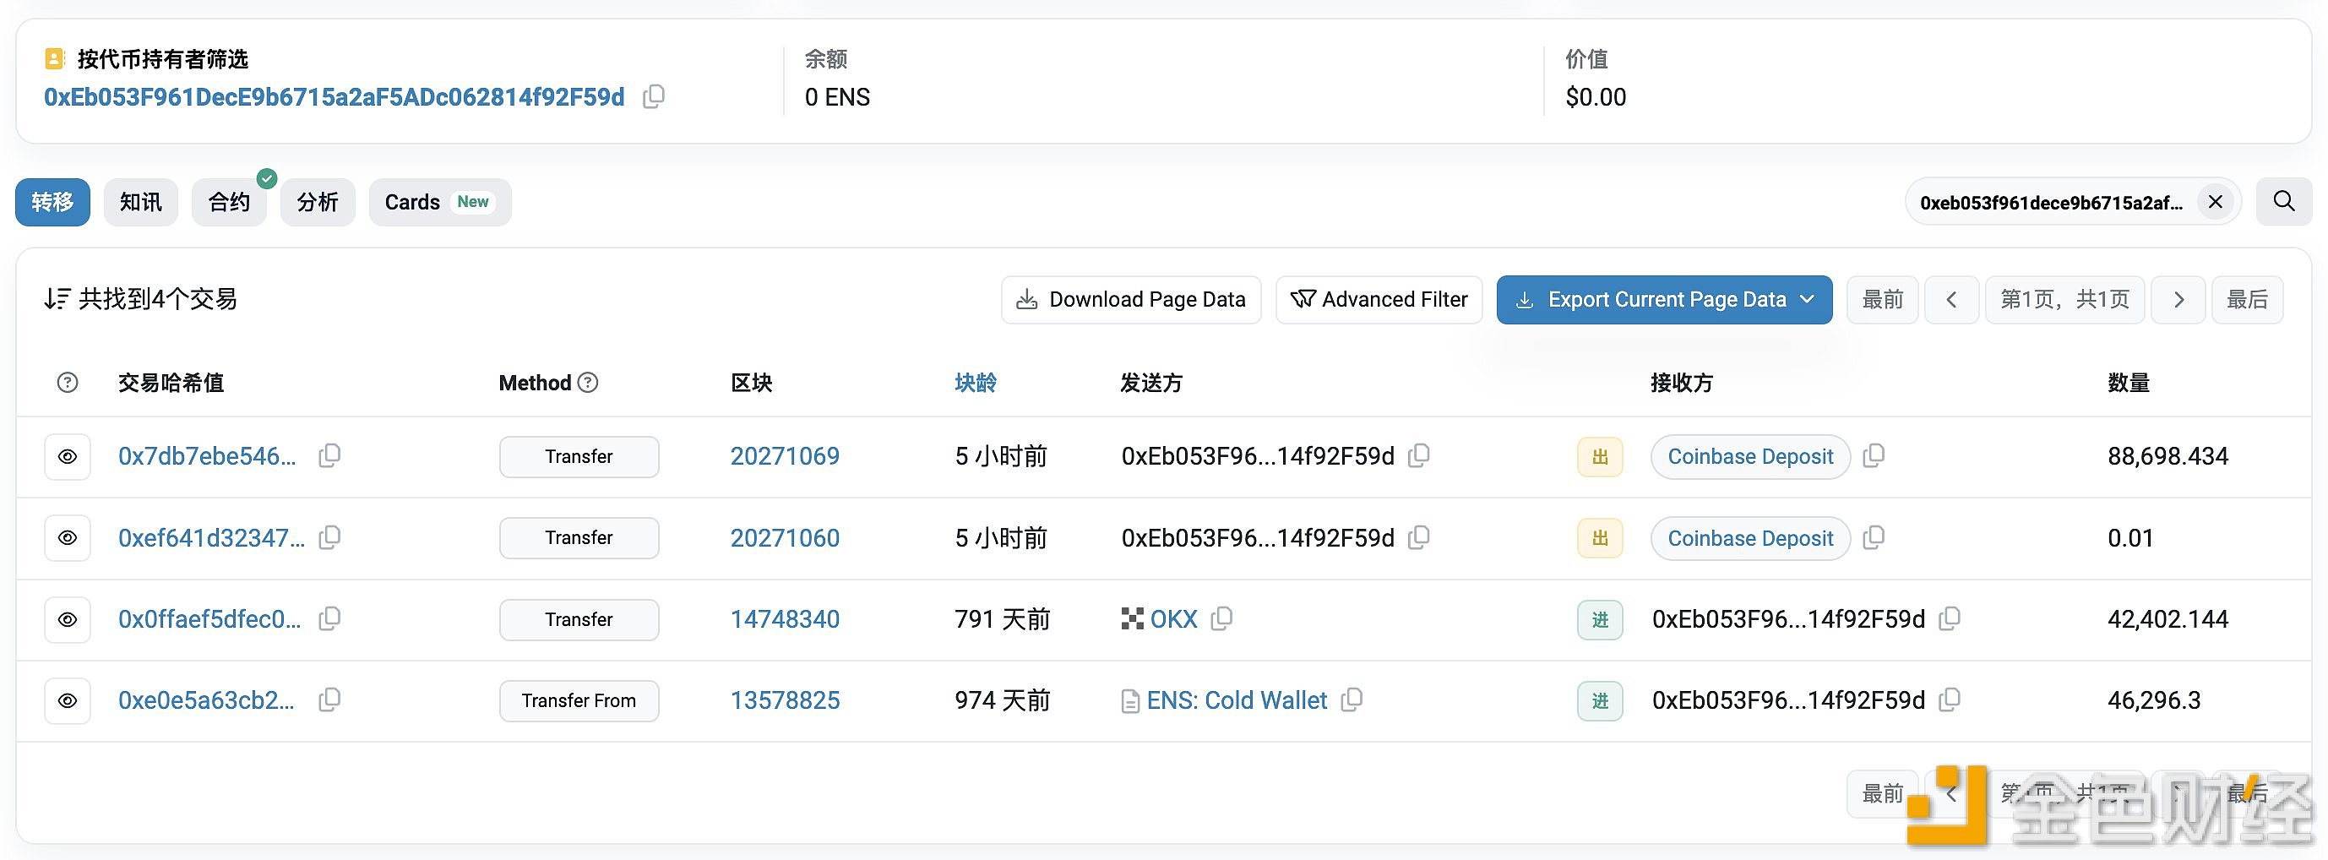2328x860 pixels.
Task: Open OKX sender link
Action: pos(1173,618)
